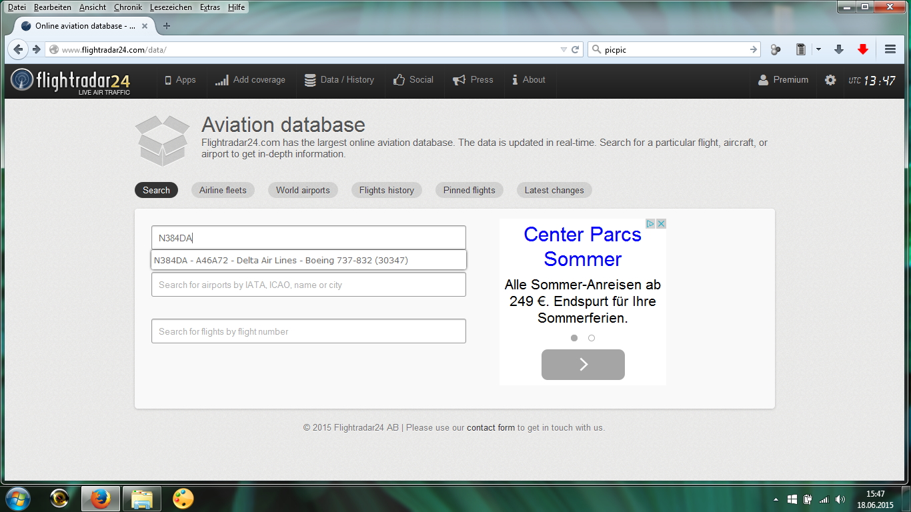Click the contact form link

point(490,427)
